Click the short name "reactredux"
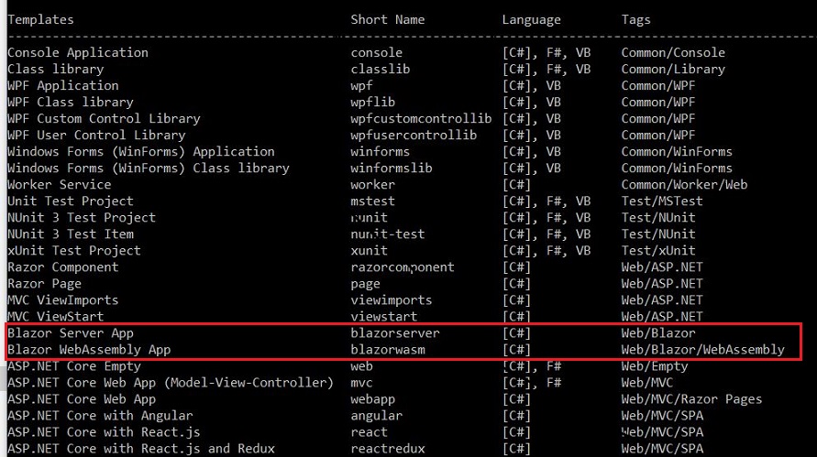The height and width of the screenshot is (457, 817). coord(388,449)
